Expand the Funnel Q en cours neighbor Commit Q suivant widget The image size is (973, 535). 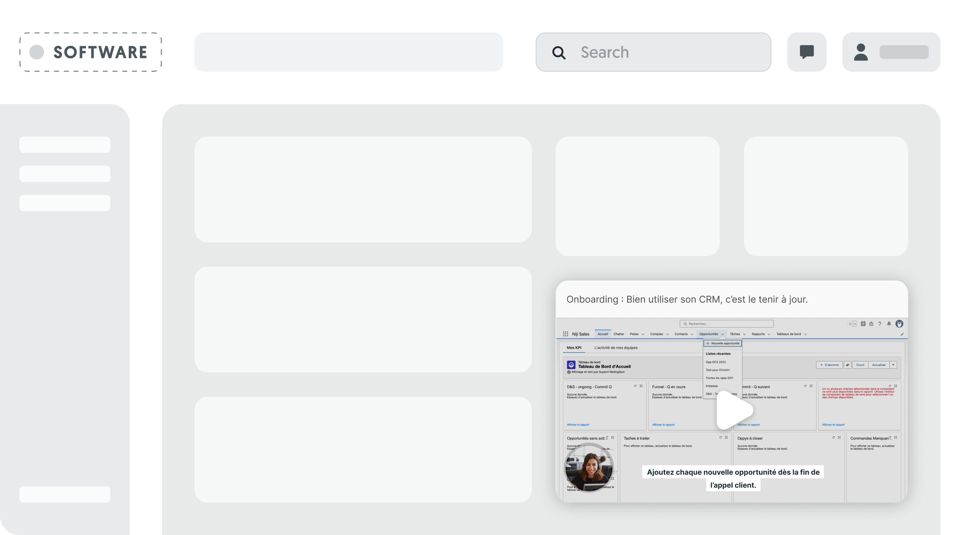pyautogui.click(x=811, y=386)
